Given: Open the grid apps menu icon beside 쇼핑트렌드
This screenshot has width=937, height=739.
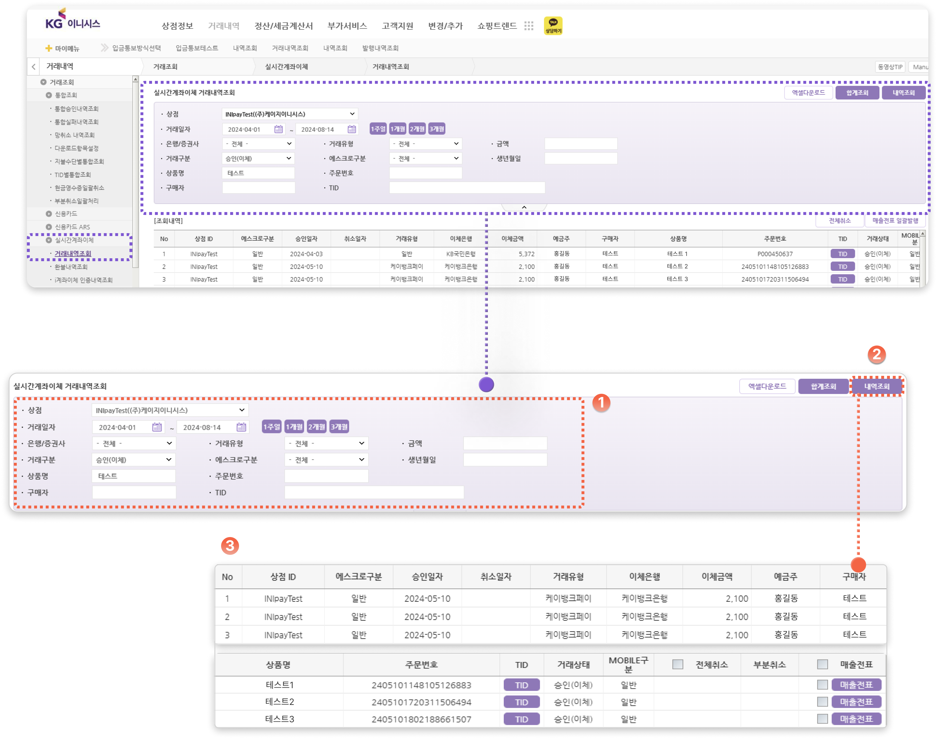Looking at the screenshot, I should click(528, 26).
